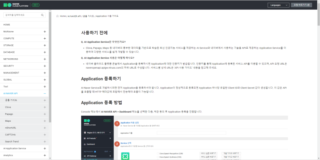Open the Application registration console screenshot
This screenshot has width=320, height=160.
(x=184, y=138)
